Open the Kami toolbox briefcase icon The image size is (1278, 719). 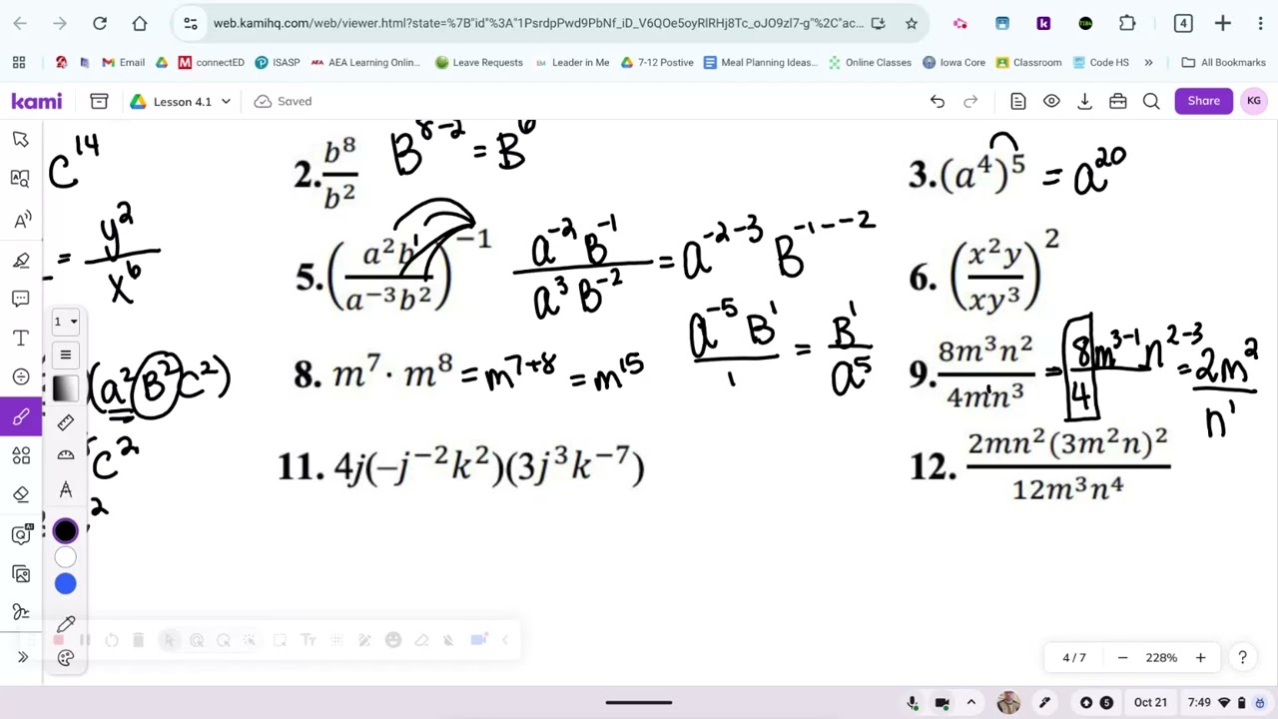coord(1118,101)
